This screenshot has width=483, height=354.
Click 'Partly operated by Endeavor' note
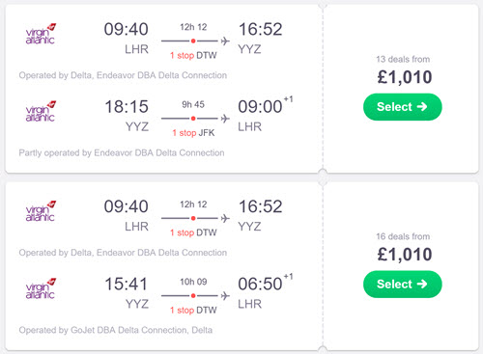click(x=122, y=153)
